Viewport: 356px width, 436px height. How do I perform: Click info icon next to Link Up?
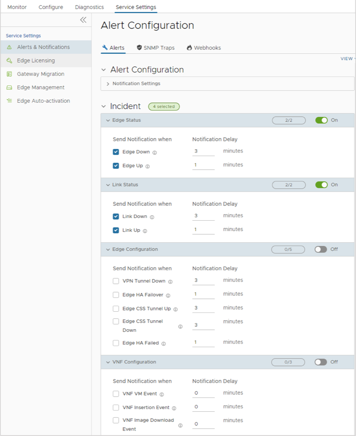(x=145, y=231)
